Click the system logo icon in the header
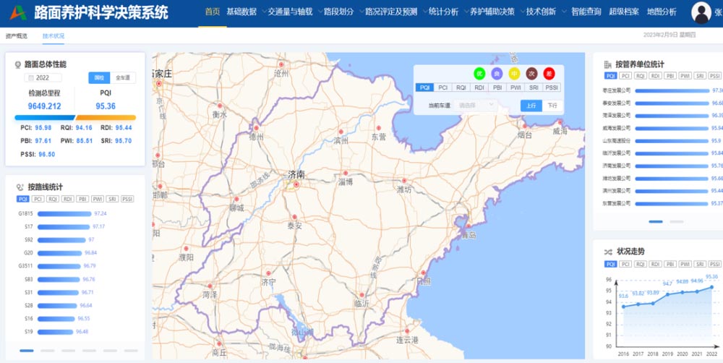This screenshot has height=363, width=723. [x=17, y=12]
